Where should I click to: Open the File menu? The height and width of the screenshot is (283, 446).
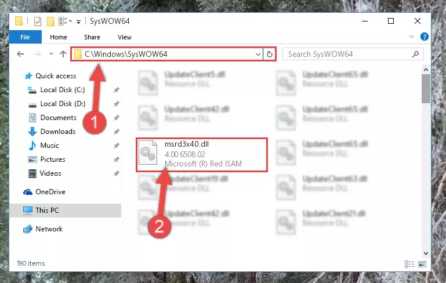click(x=26, y=37)
